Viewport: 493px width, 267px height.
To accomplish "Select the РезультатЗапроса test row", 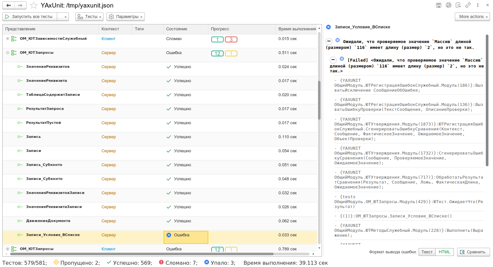I will tap(160, 111).
